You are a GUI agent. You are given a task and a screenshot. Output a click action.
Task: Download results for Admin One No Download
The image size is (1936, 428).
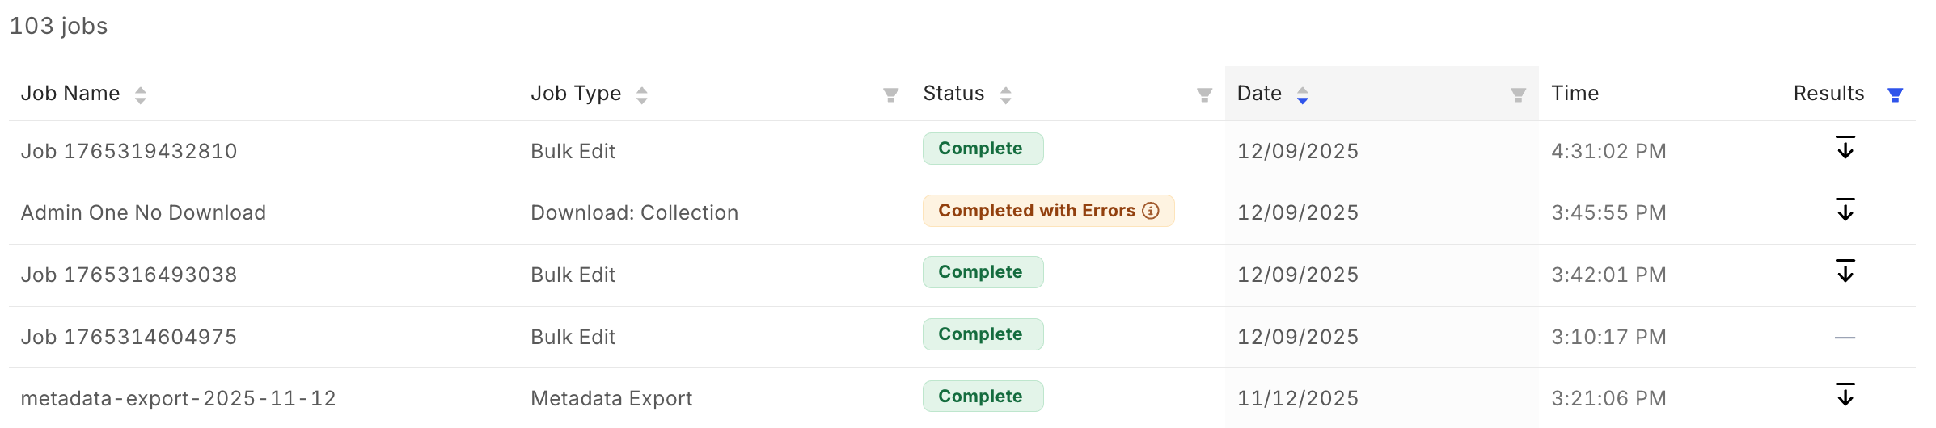1845,211
